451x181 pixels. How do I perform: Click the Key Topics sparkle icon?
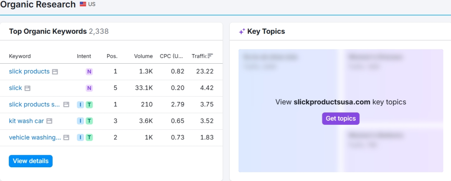point(242,32)
